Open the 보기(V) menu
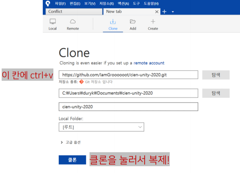The image size is (240, 173). pos(90,4)
